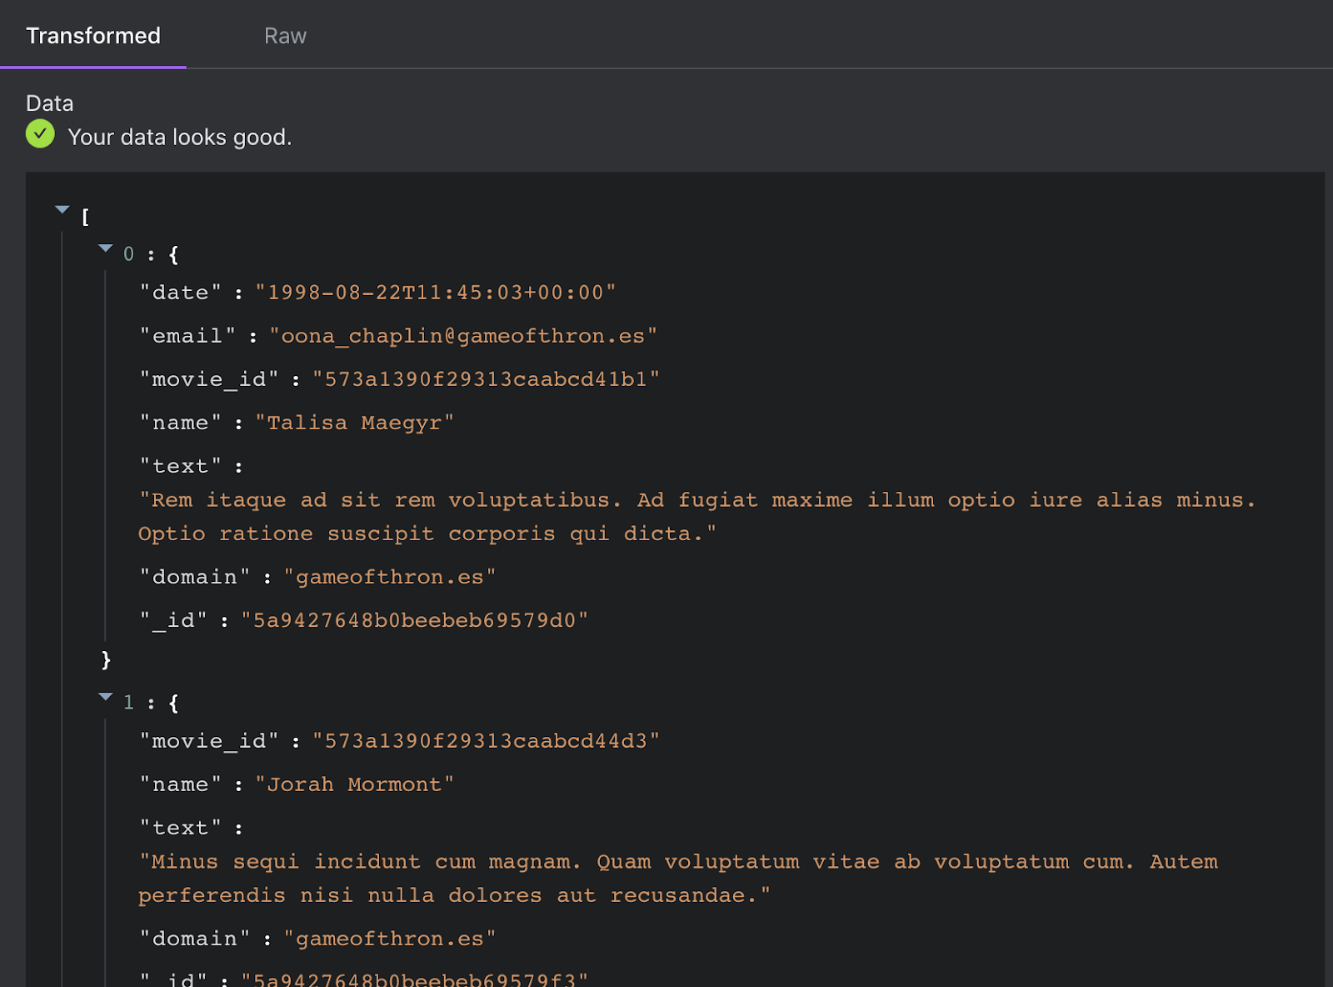Click the oona_chaplin@gameofthron.es email value
This screenshot has height=987, width=1333.
tap(463, 336)
